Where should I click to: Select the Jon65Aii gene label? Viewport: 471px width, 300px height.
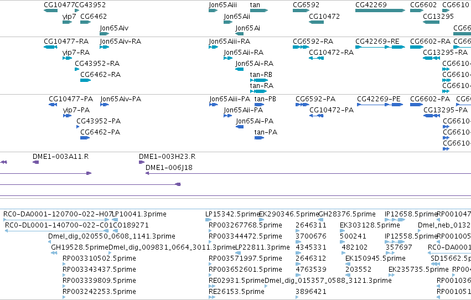click(237, 17)
